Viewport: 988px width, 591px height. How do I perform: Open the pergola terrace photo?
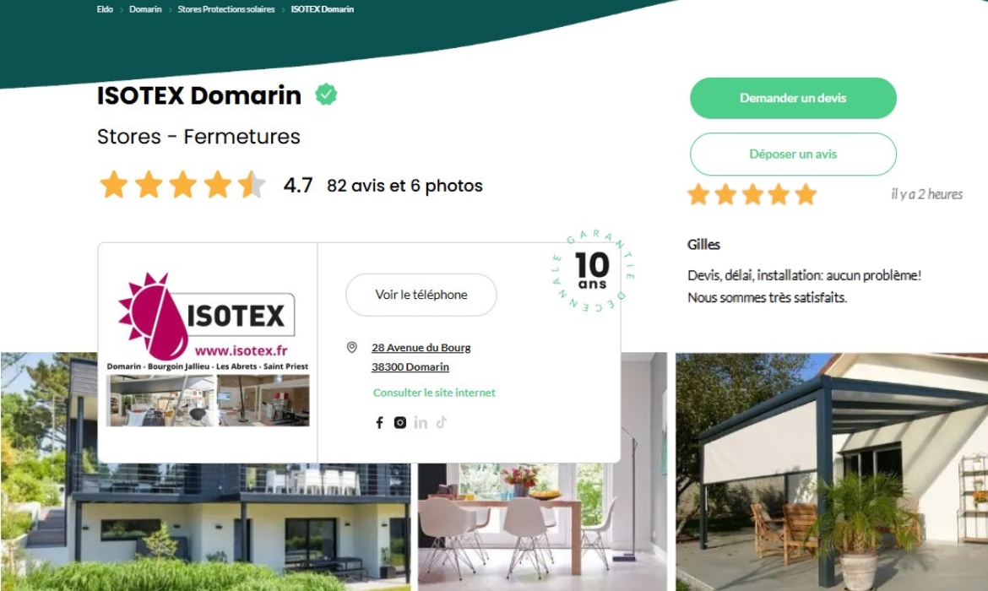[832, 471]
